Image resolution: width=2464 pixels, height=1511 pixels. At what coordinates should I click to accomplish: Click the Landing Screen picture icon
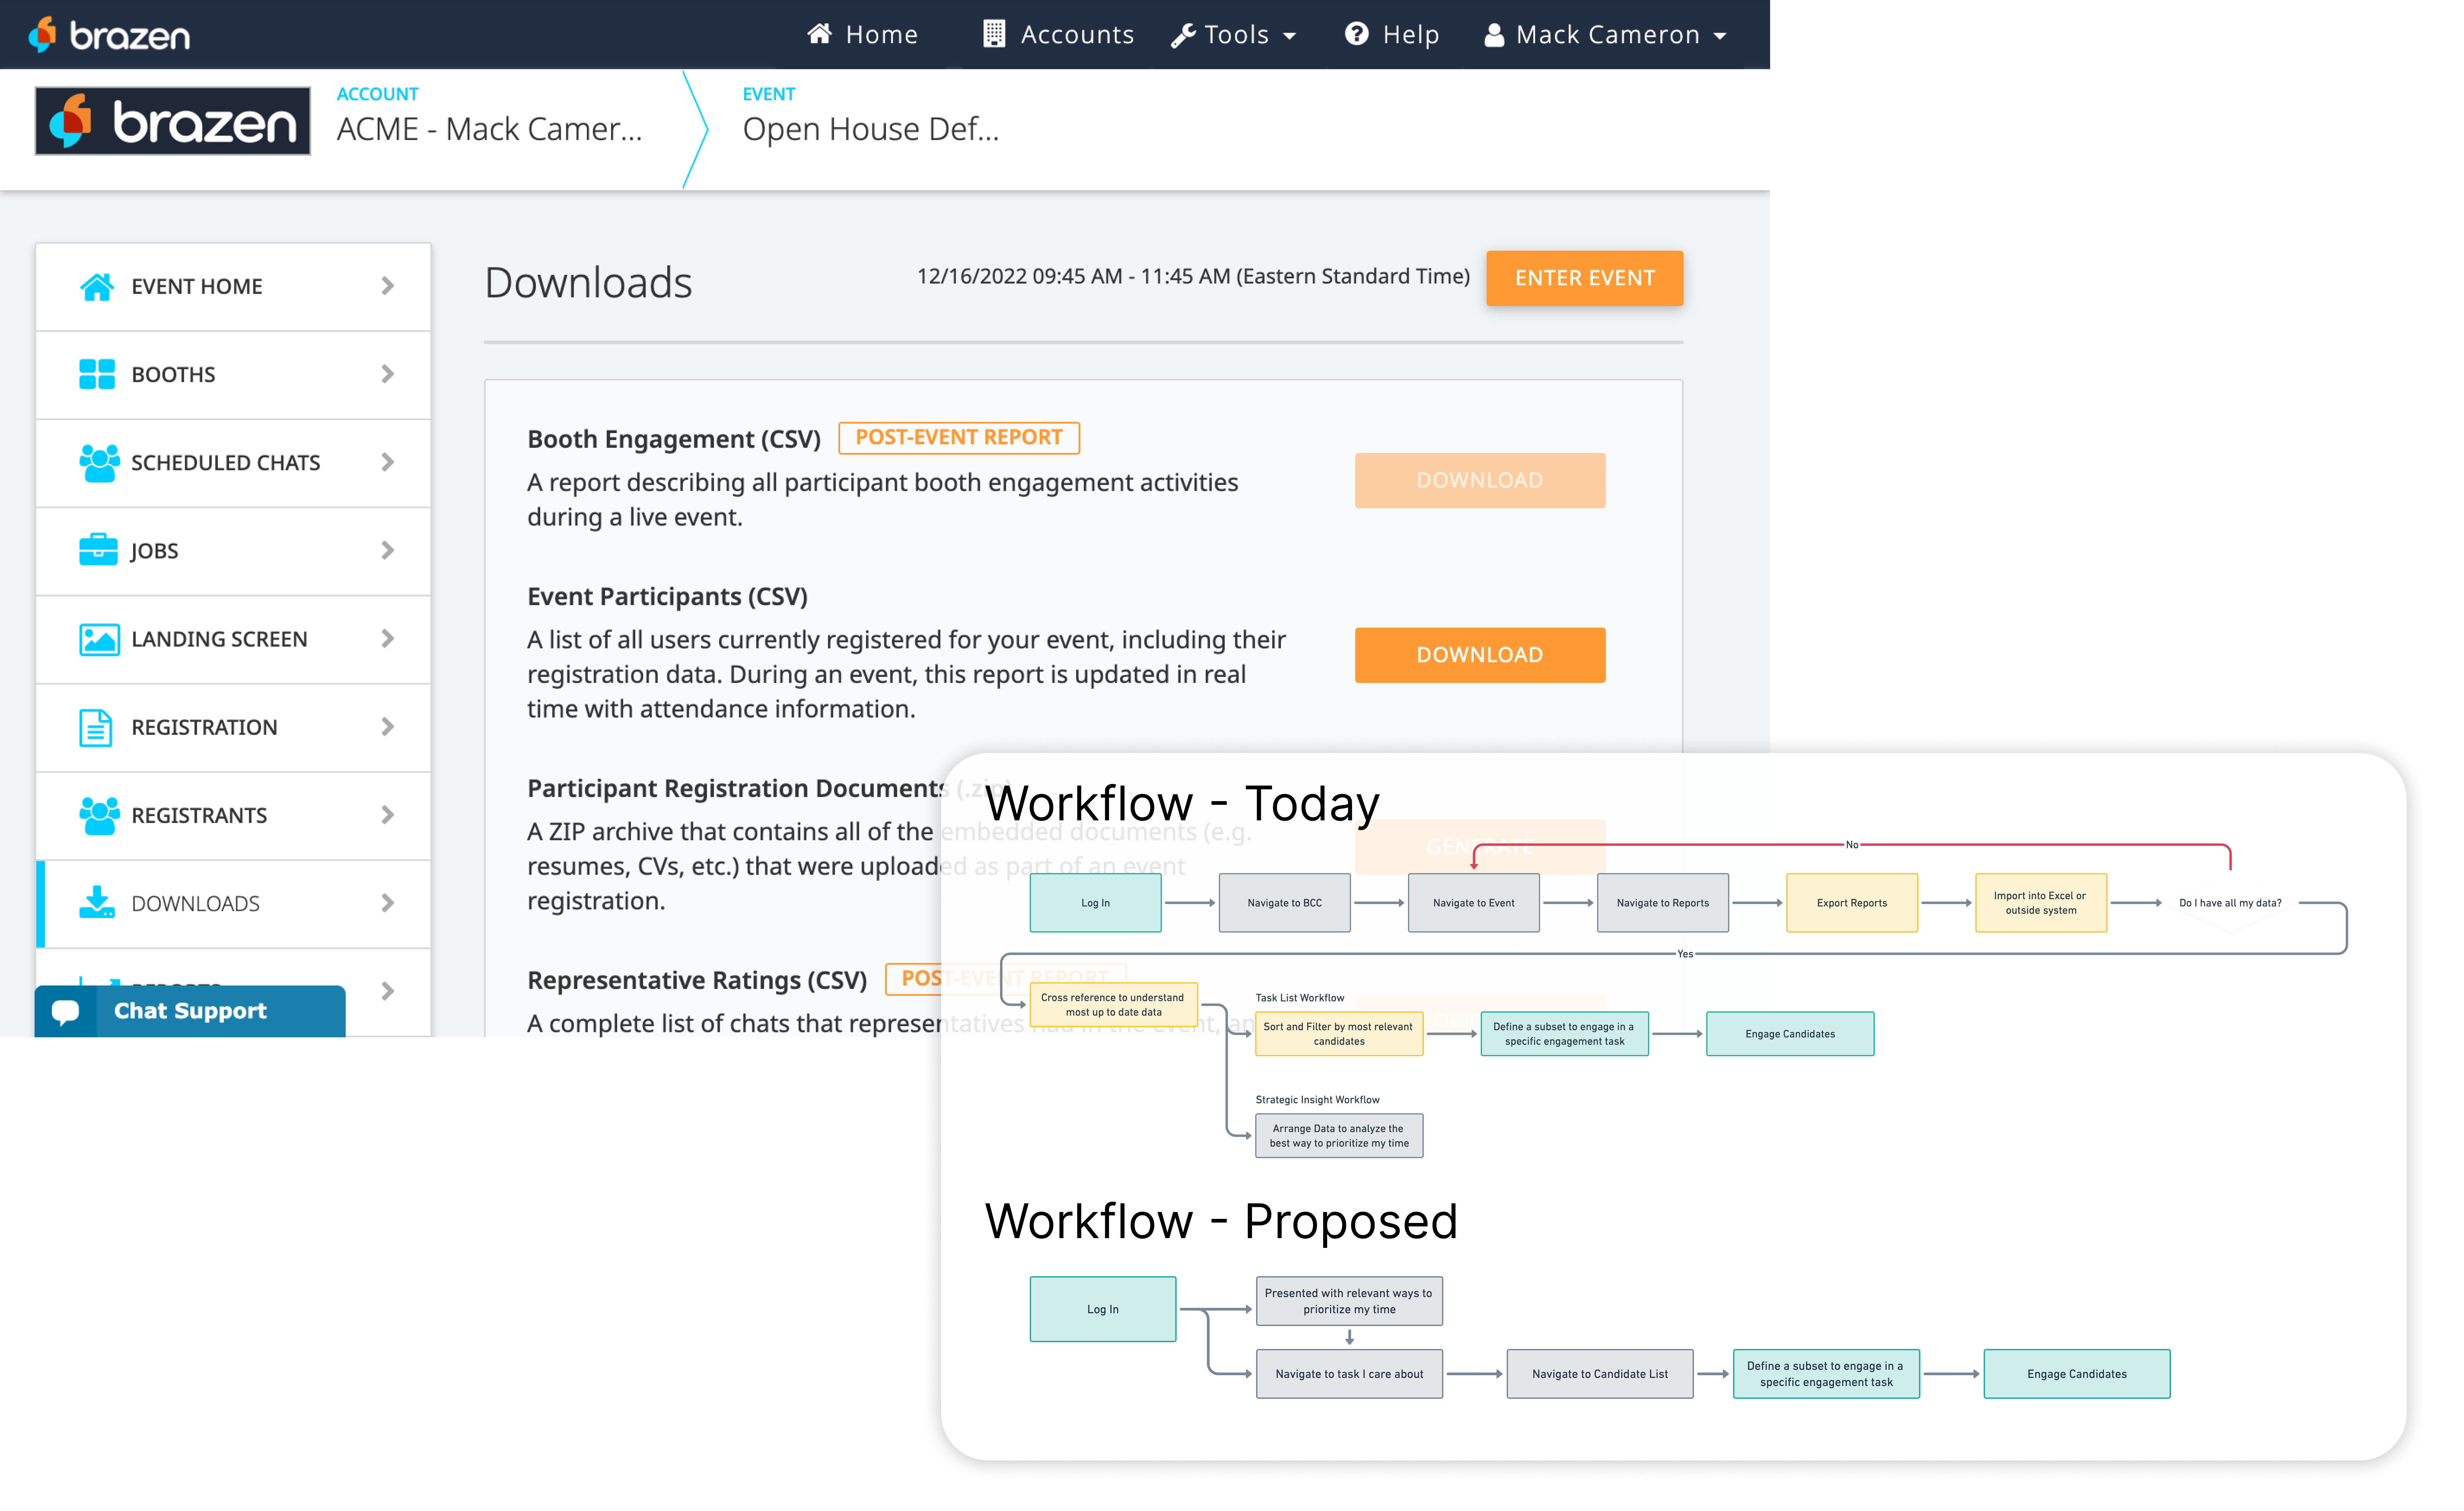(x=98, y=639)
